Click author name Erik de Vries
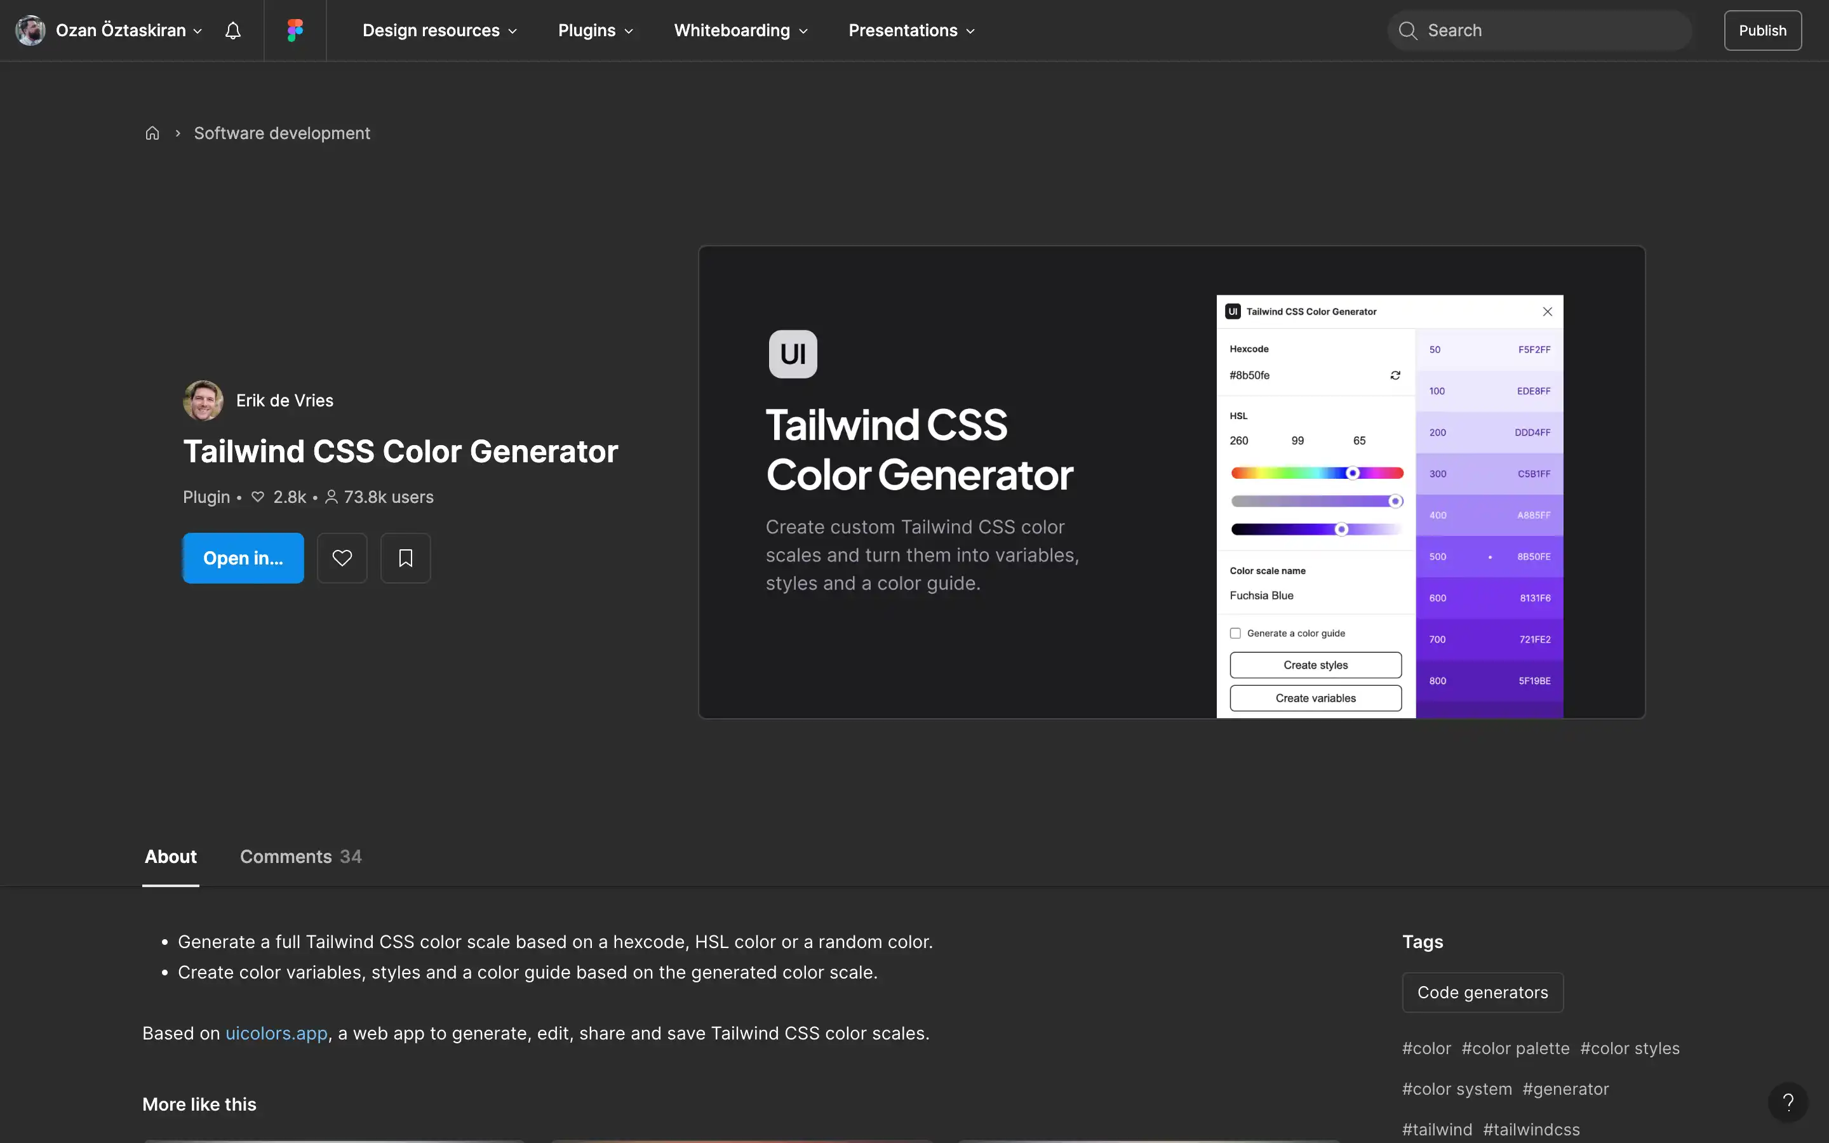 point(285,400)
